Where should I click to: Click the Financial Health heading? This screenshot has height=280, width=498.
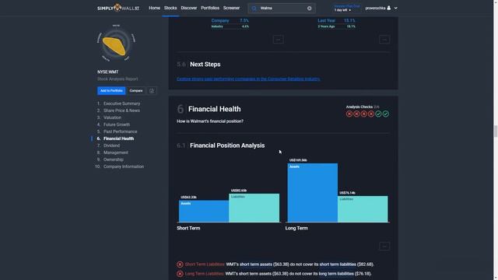point(215,109)
